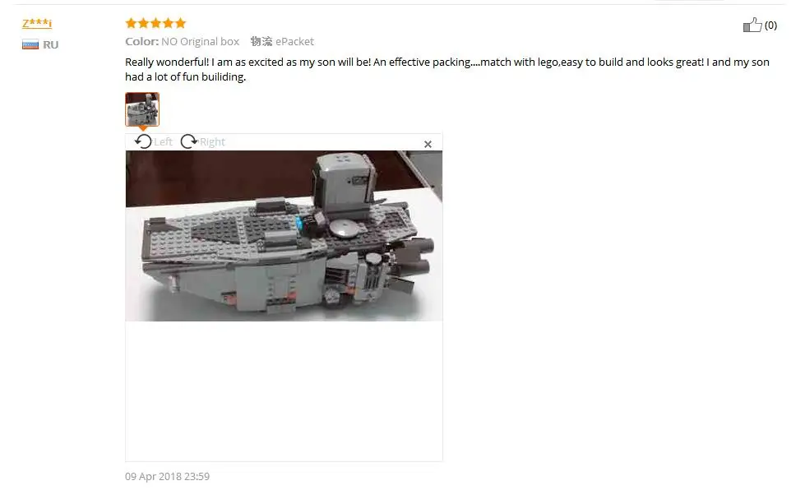Select the second rating star
The height and width of the screenshot is (490, 805).
click(143, 23)
